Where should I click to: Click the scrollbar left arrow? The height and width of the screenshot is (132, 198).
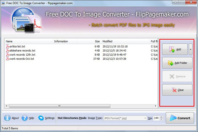pyautogui.click(x=7, y=106)
